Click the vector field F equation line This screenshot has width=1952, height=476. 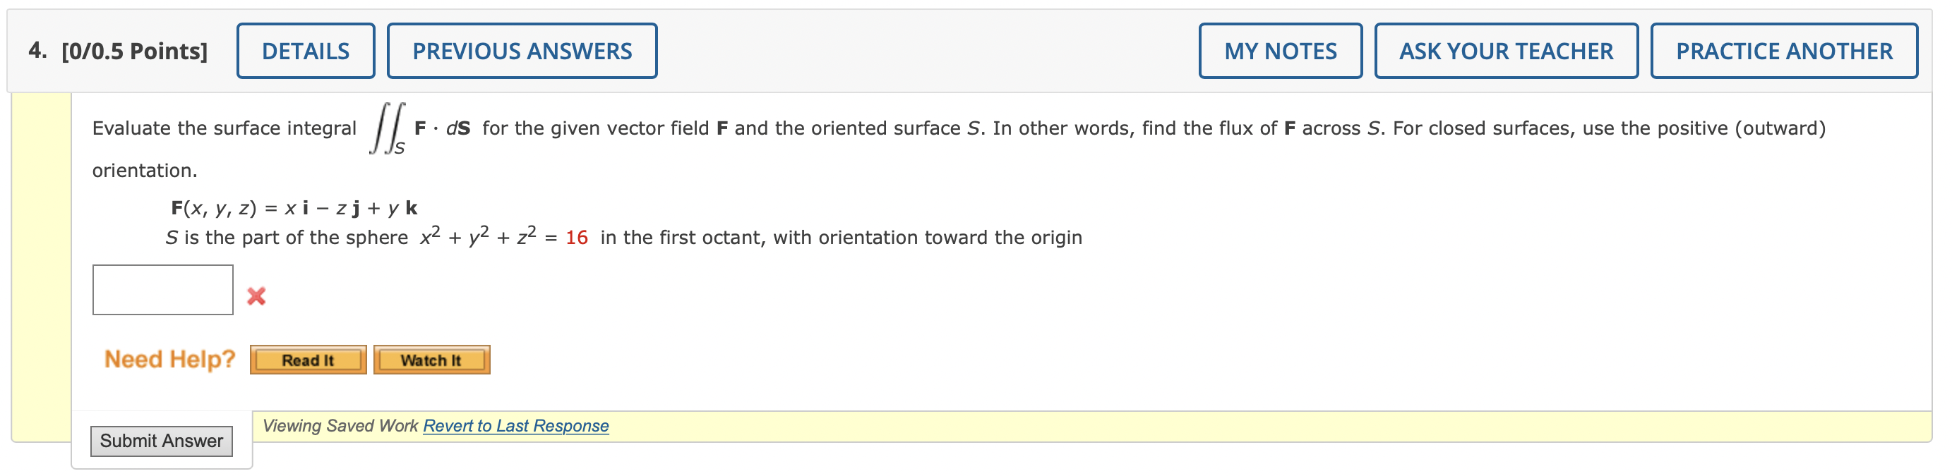coord(293,207)
